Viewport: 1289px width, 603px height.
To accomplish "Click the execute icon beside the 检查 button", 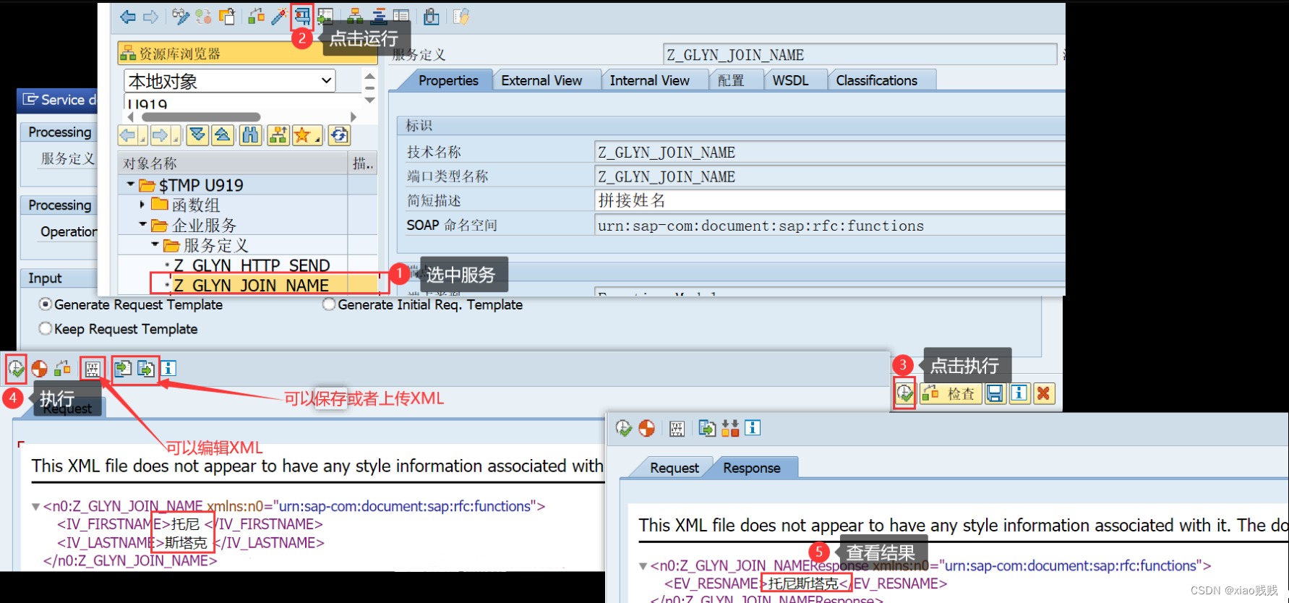I will (904, 393).
